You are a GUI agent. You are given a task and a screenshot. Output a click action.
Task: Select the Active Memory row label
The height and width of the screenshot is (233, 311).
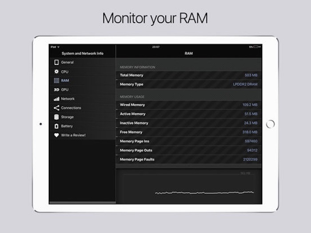pyautogui.click(x=133, y=114)
